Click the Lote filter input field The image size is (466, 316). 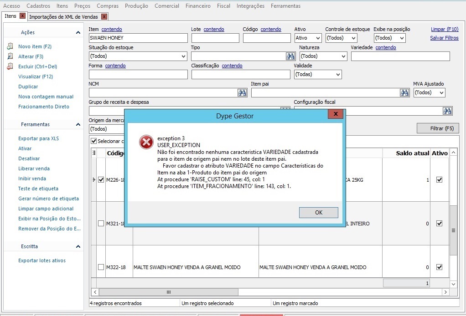pyautogui.click(x=215, y=38)
